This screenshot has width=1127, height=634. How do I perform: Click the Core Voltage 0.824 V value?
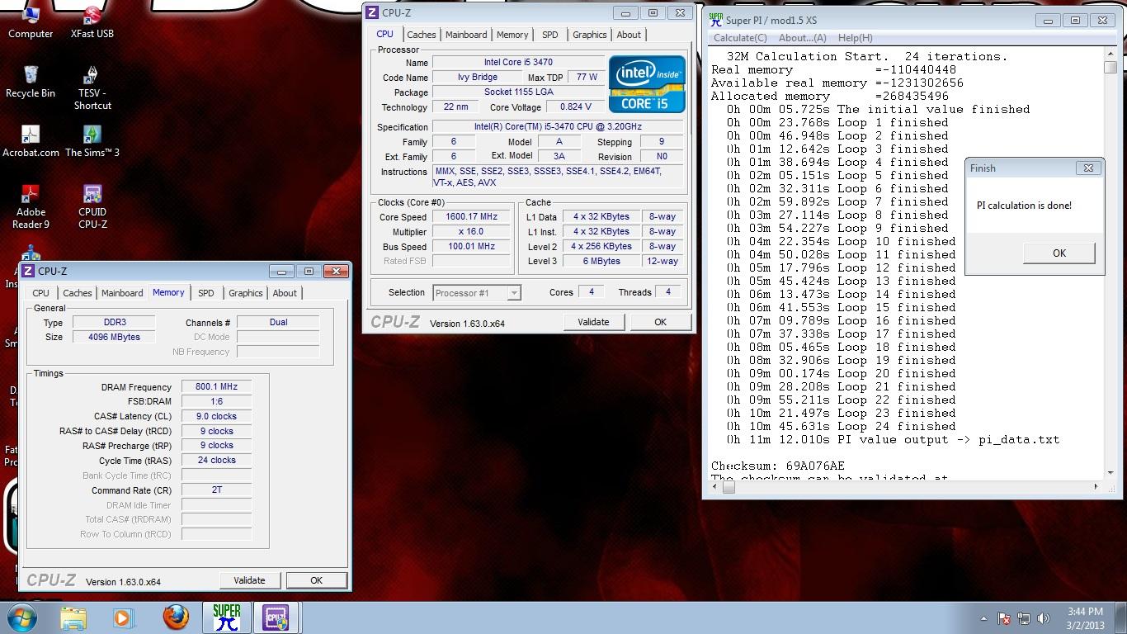tap(575, 107)
